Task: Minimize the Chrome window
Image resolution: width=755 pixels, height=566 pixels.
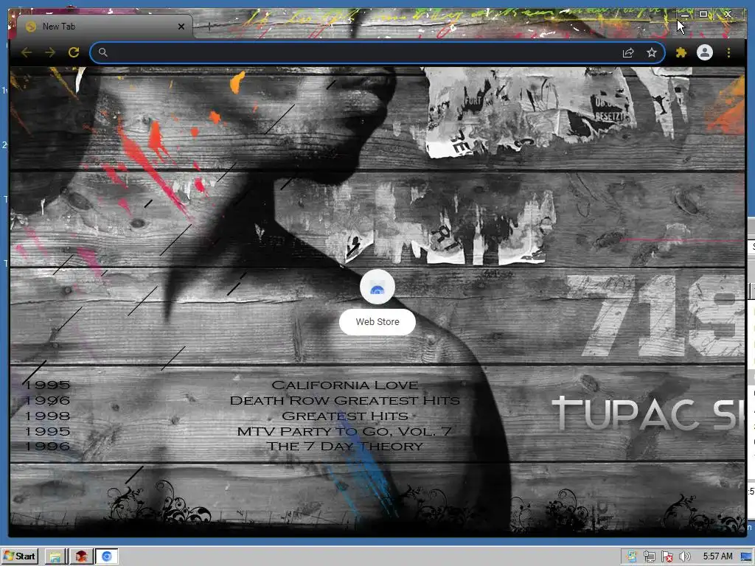Action: (685, 15)
